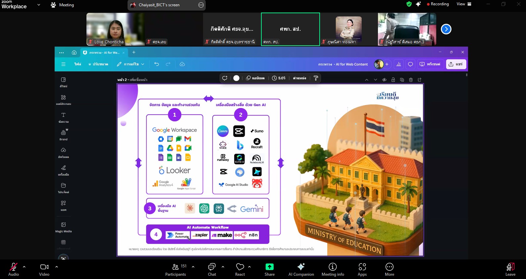The width and height of the screenshot is (526, 279).
Task: Show next participants with the blue arrow
Action: click(446, 29)
